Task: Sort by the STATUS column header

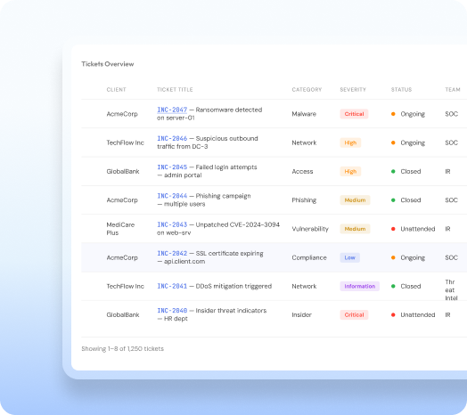Action: click(401, 90)
